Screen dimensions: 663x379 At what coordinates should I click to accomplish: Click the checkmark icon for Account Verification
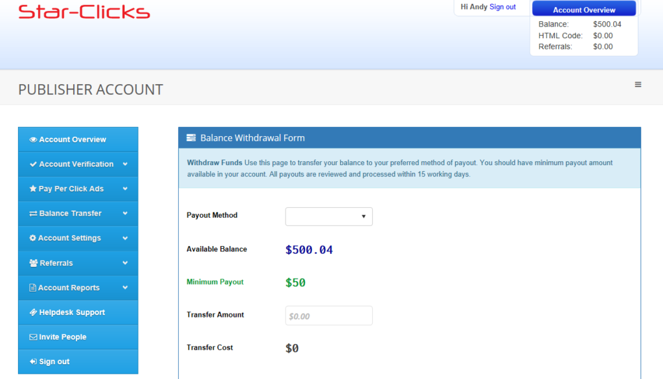(33, 164)
